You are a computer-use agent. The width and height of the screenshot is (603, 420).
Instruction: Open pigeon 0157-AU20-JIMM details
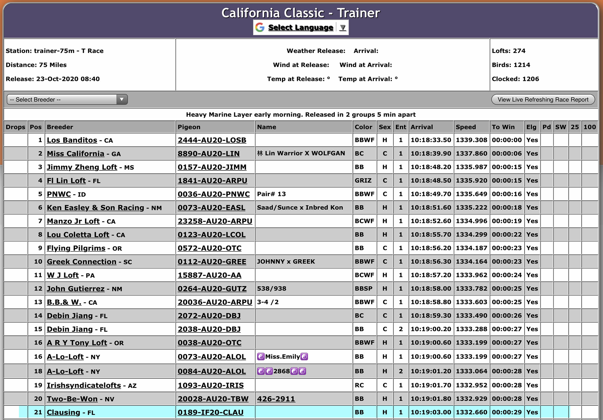click(212, 167)
